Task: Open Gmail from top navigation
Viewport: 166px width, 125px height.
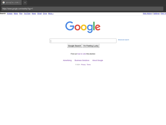Action: (39, 14)
